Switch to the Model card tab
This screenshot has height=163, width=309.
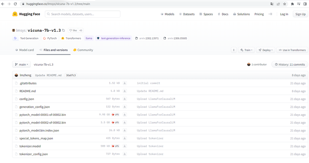24,50
